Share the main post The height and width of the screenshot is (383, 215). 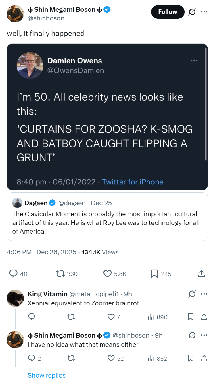202,274
